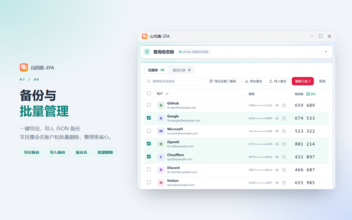The image size is (352, 220).
Task: Click the 导入备份 button
Action: click(x=278, y=81)
